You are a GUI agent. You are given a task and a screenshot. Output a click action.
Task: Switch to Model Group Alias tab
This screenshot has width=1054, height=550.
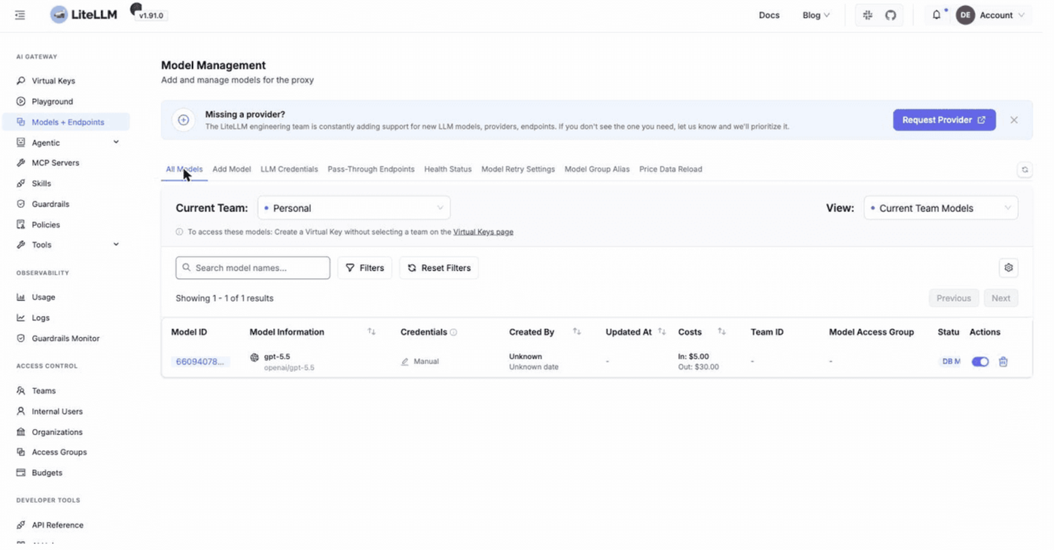pos(597,169)
